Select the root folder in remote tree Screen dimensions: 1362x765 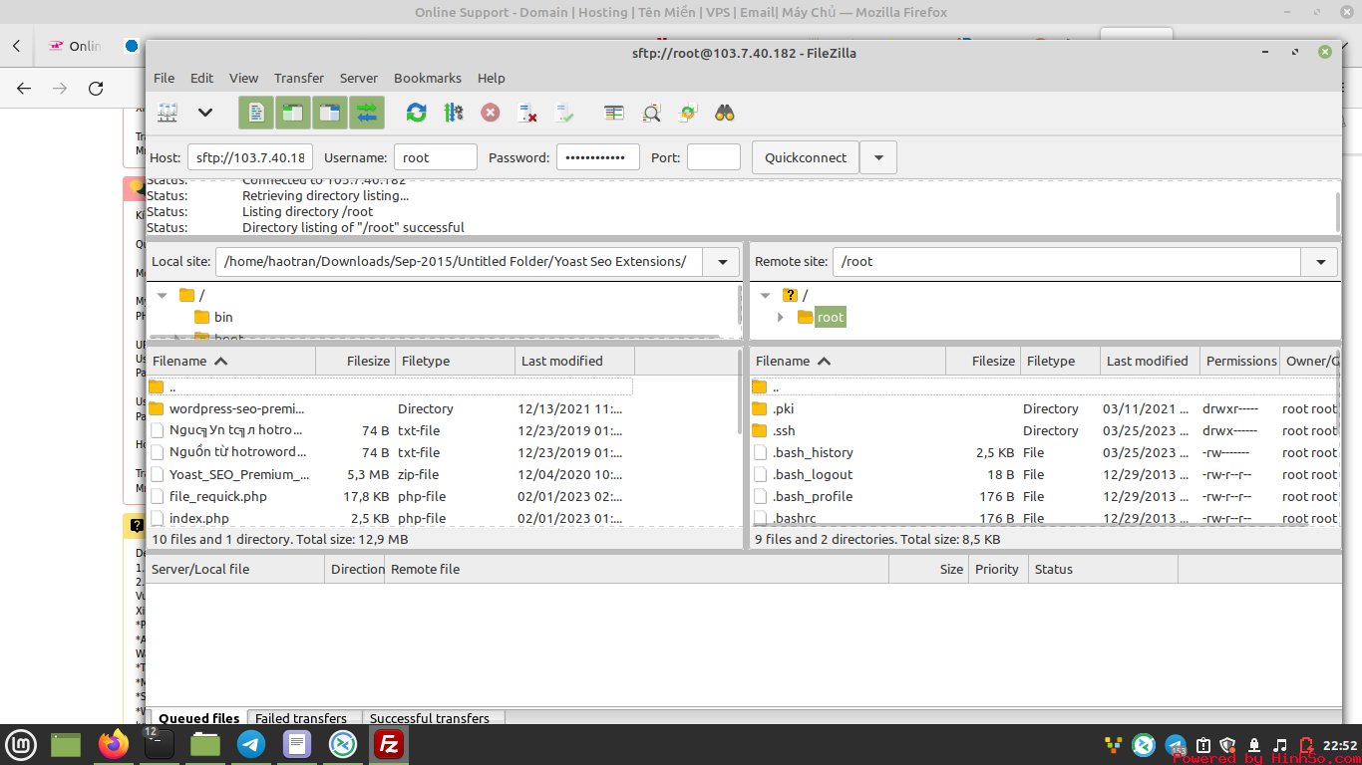(831, 317)
